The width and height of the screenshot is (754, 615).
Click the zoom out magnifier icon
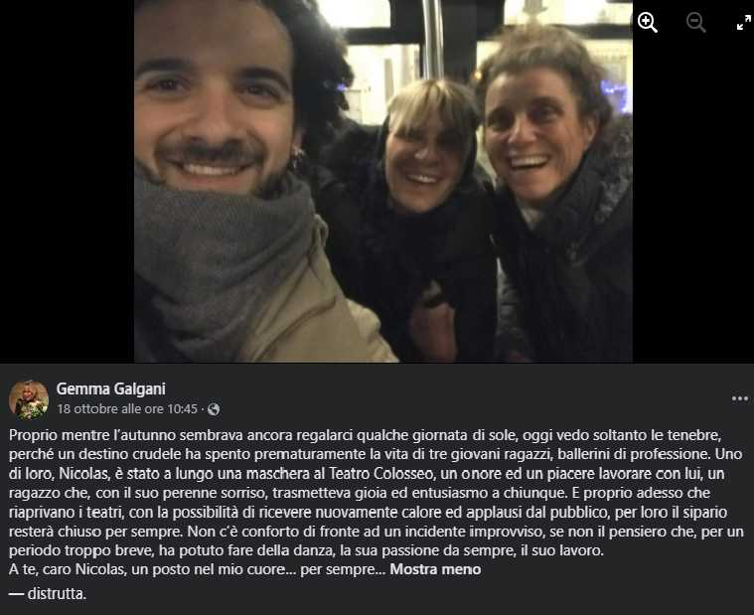695,23
